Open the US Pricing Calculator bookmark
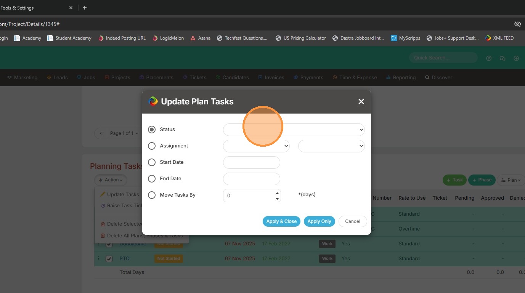525x293 pixels. pyautogui.click(x=301, y=38)
